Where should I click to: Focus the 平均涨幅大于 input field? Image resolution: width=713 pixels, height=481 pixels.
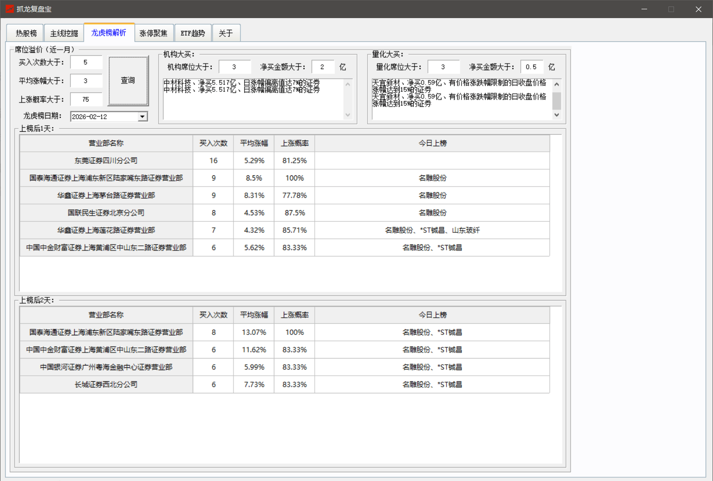pyautogui.click(x=86, y=81)
